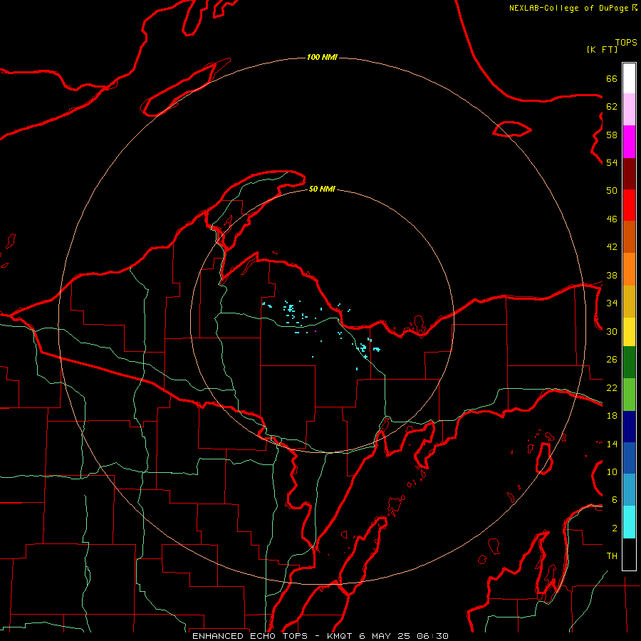The image size is (641, 641).
Task: Select the light pink legend swatch
Action: click(629, 109)
